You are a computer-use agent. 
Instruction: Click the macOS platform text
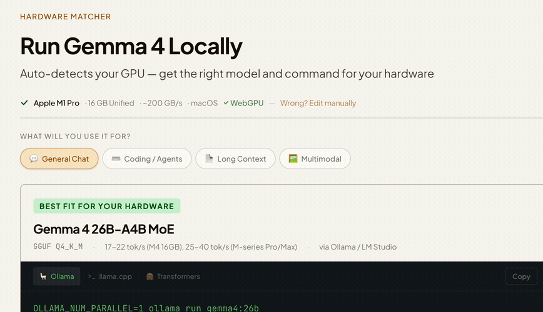point(205,103)
